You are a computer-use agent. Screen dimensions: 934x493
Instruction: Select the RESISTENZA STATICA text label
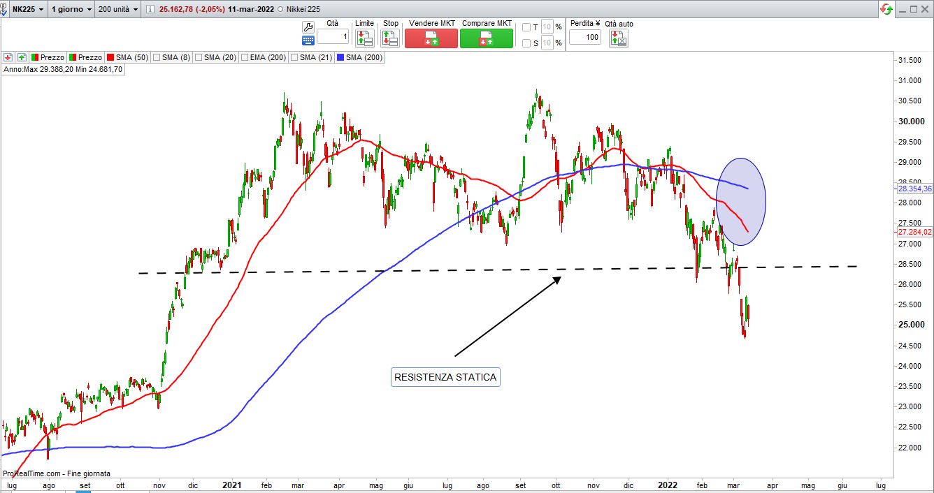click(445, 377)
